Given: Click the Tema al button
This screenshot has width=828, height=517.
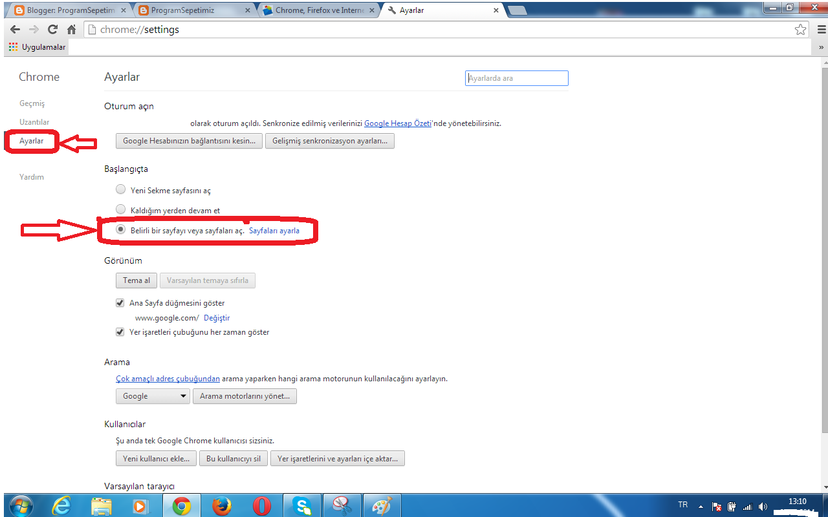Looking at the screenshot, I should 136,280.
